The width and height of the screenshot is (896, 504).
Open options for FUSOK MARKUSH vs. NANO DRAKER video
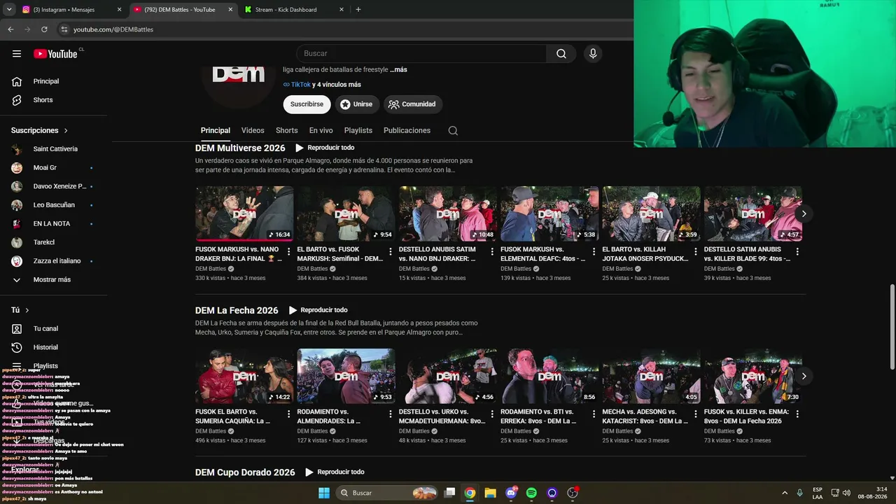(x=288, y=252)
